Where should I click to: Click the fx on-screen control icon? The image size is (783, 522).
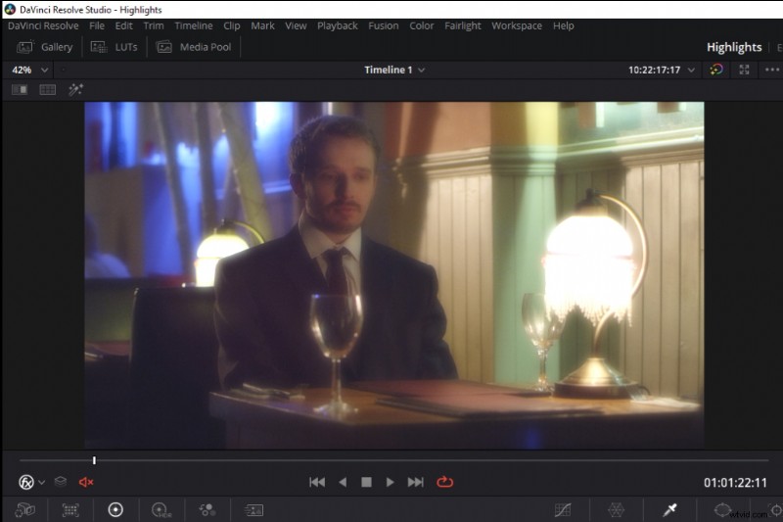(26, 482)
